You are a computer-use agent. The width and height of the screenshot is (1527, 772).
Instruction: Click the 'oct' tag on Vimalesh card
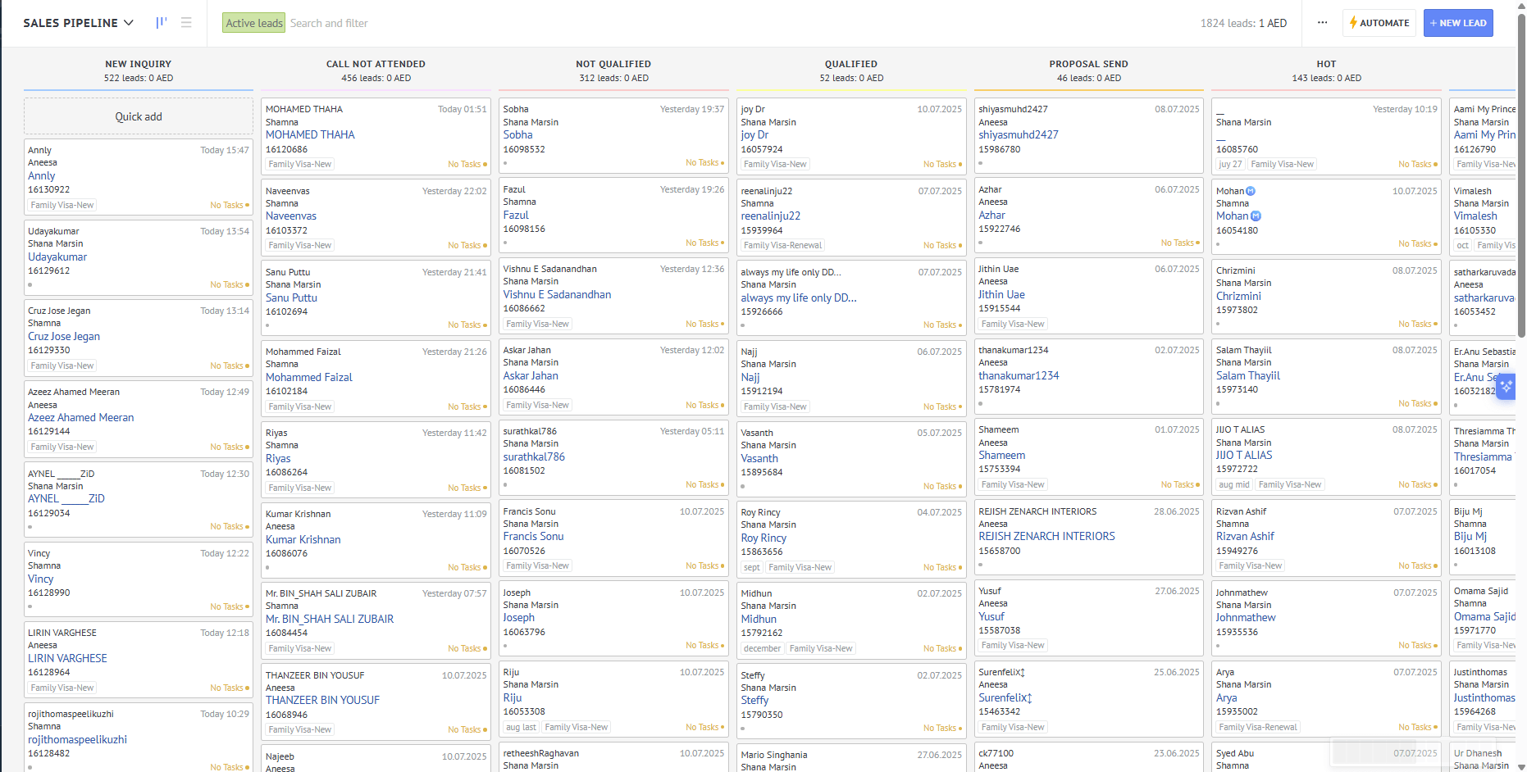[x=1462, y=245]
